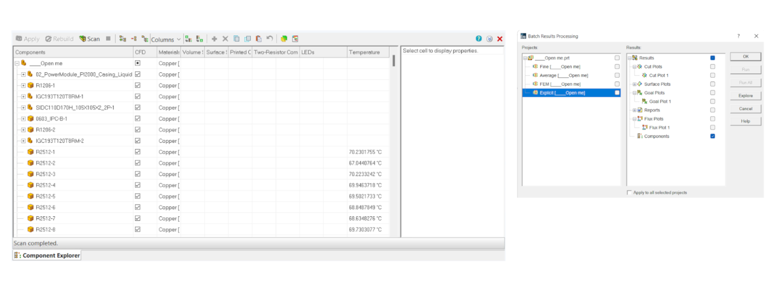Click the Paste clipboard toolbar icon
Viewport: 784px width, 286px height.
point(258,39)
